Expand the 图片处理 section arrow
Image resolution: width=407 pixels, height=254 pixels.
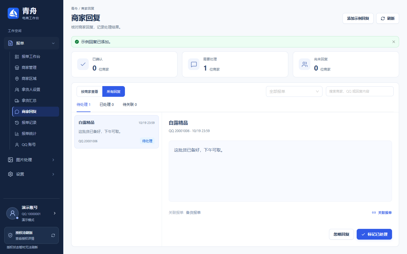[53, 160]
